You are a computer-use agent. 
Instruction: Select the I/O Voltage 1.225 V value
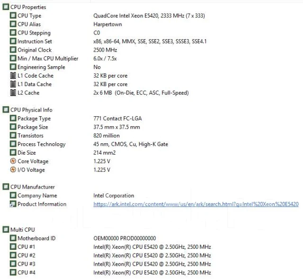point(102,170)
